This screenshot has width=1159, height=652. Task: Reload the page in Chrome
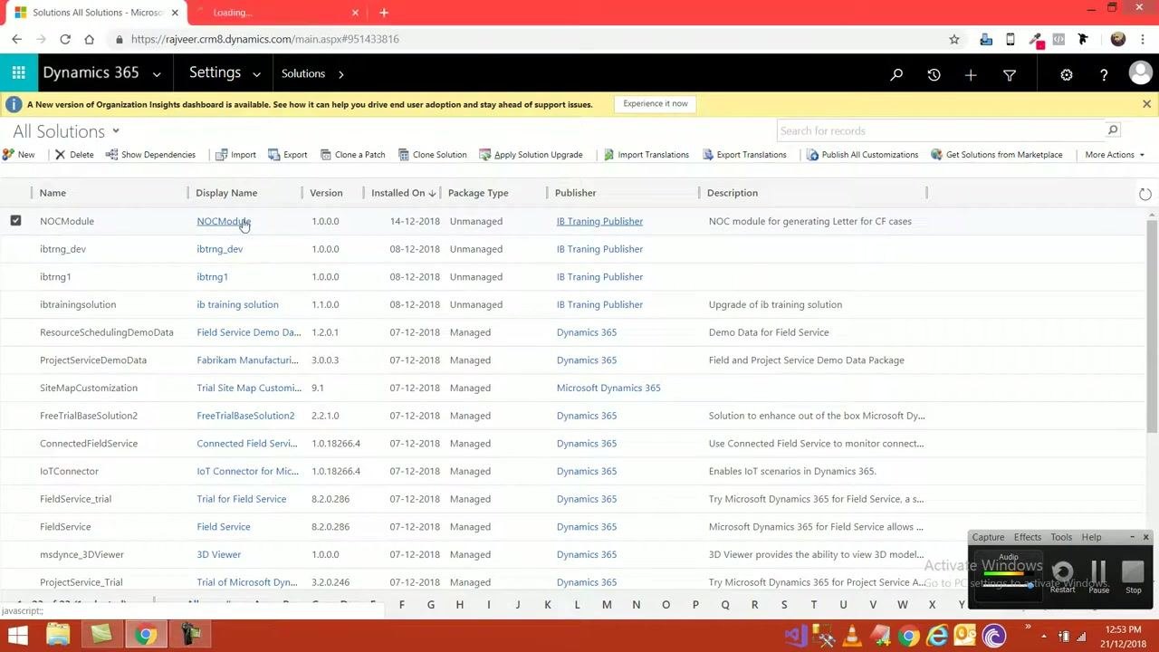tap(65, 39)
